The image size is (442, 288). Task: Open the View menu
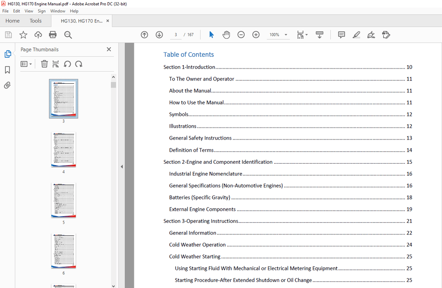point(29,11)
